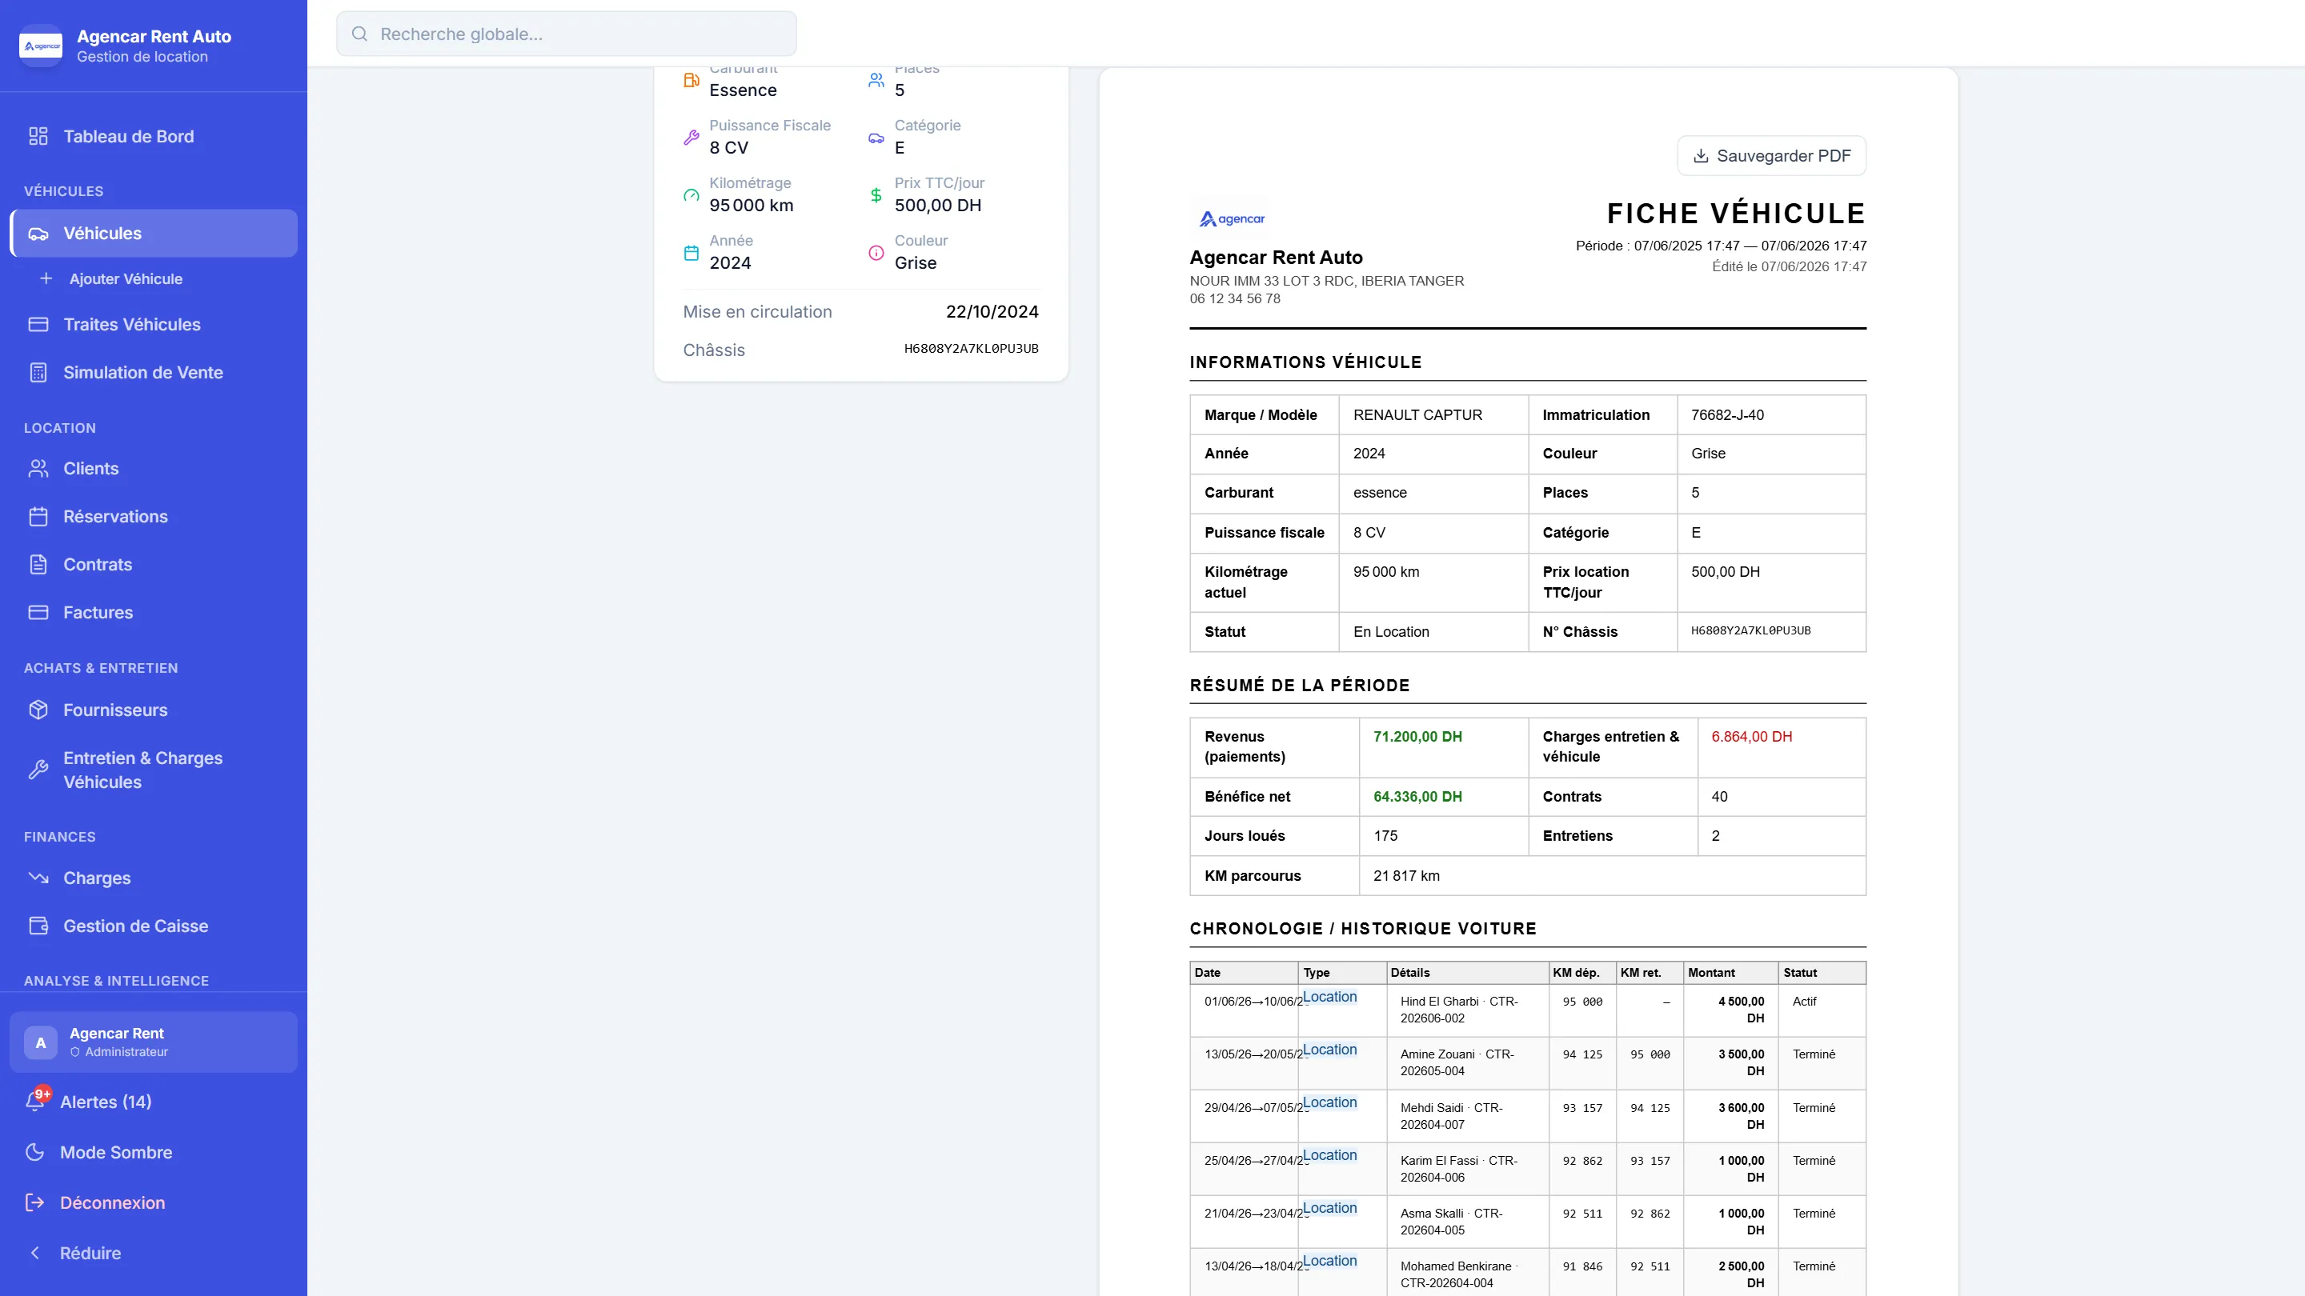The image size is (2305, 1296).
Task: Click the Bénéfice net value 64.336,00 DH
Action: click(1417, 797)
